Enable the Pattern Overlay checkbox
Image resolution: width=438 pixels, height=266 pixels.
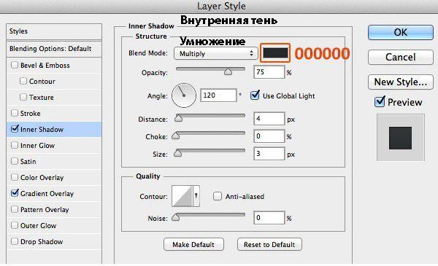15,209
